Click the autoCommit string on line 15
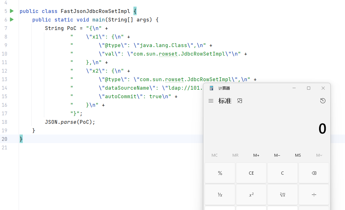The width and height of the screenshot is (345, 210). 120,96
